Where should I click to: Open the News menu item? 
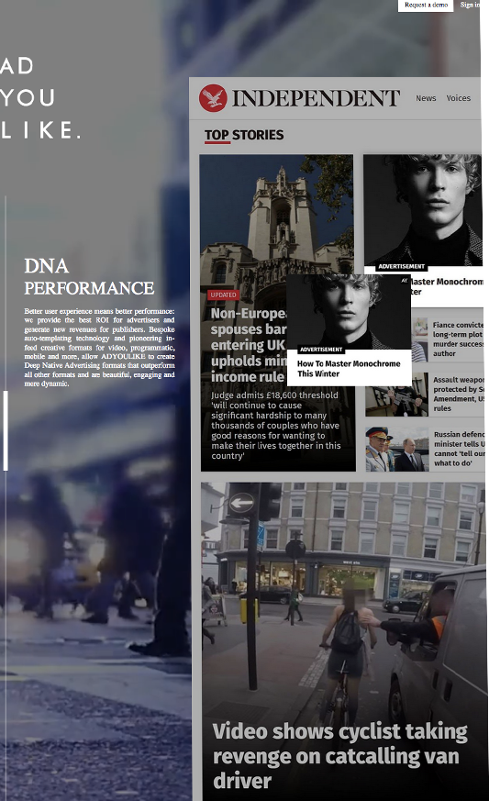426,98
